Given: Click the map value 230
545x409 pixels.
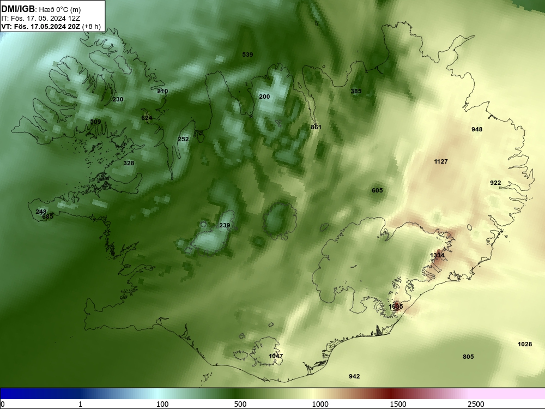Looking at the screenshot, I should pyautogui.click(x=118, y=99).
